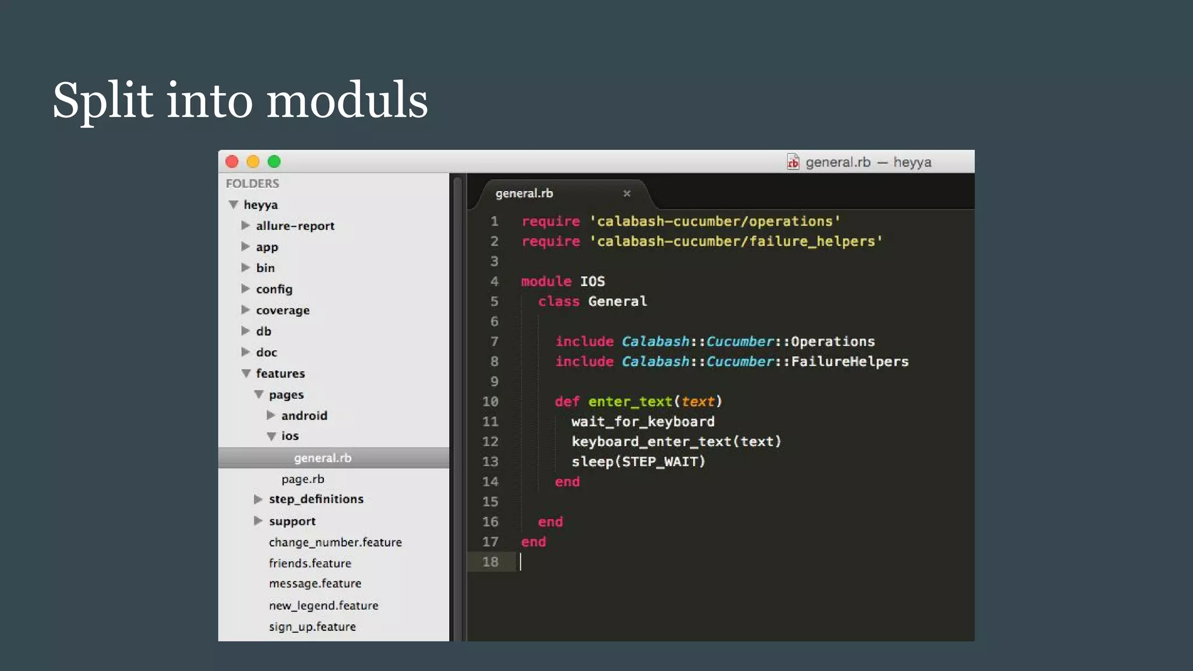The height and width of the screenshot is (671, 1193).
Task: Select the support folder label
Action: (x=292, y=521)
